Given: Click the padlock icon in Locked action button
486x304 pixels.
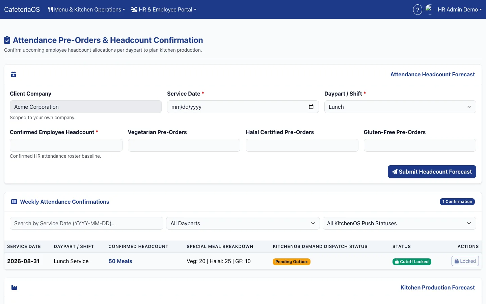Looking at the screenshot, I should click(x=457, y=261).
